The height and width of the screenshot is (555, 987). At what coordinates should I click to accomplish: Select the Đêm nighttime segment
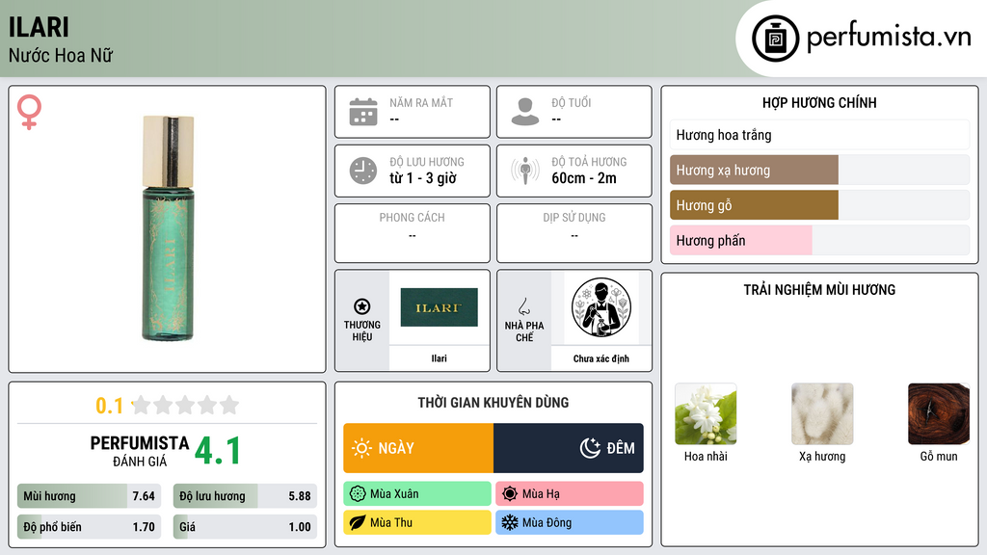point(569,448)
